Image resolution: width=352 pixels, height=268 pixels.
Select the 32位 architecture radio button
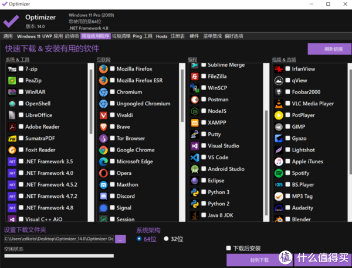pos(166,239)
